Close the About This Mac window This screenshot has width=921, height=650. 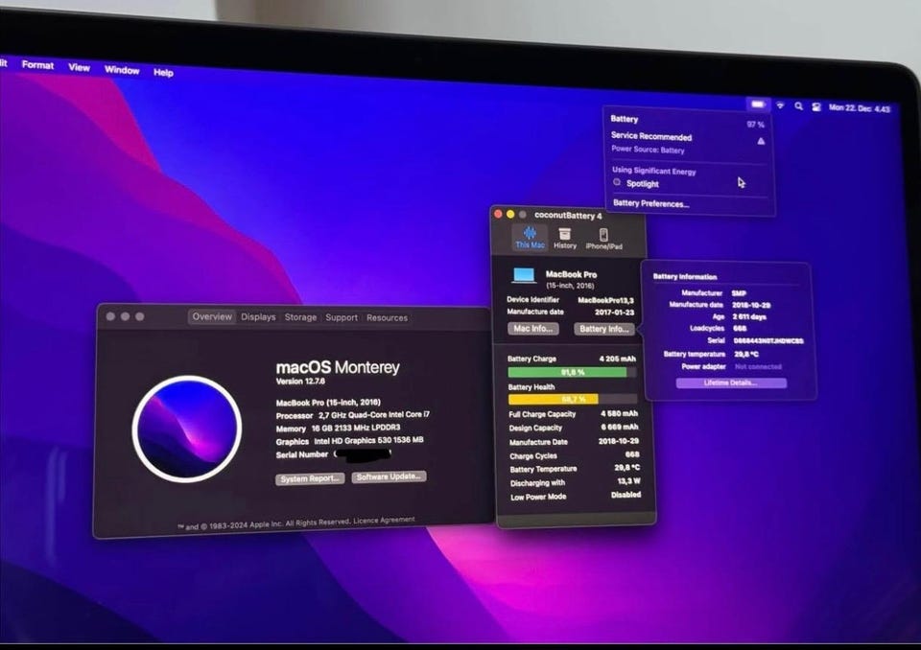tap(110, 316)
